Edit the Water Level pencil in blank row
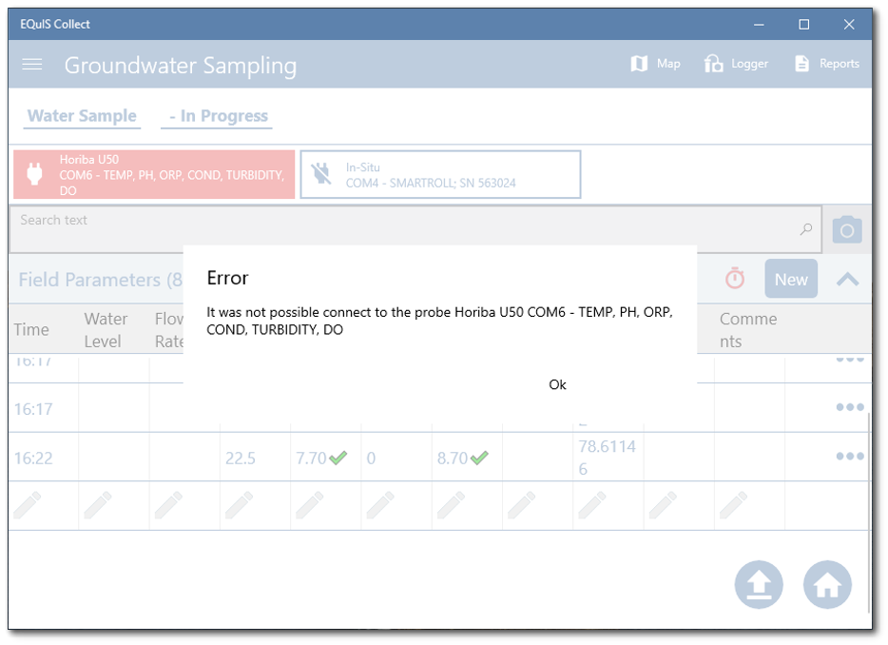 pyautogui.click(x=98, y=505)
